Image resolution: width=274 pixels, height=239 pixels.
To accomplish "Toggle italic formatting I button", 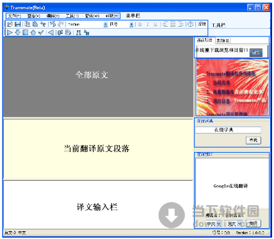I will click(147, 24).
